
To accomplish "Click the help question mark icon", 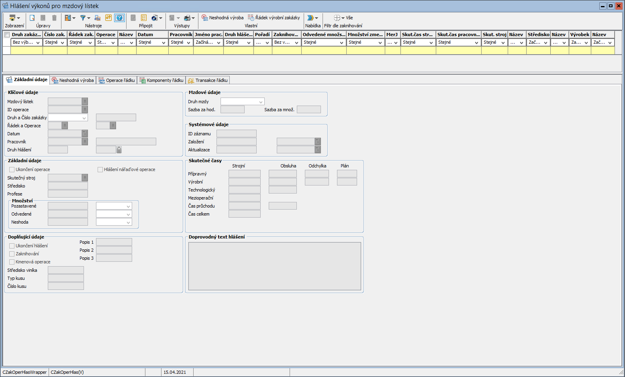I will point(119,18).
